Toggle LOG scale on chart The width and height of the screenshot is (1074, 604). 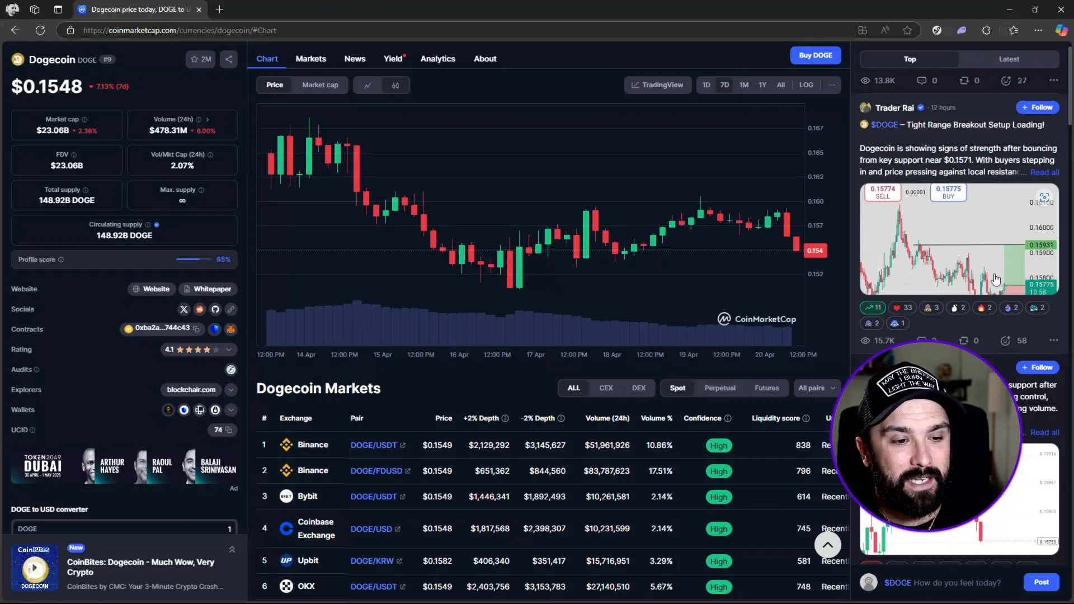pyautogui.click(x=806, y=85)
